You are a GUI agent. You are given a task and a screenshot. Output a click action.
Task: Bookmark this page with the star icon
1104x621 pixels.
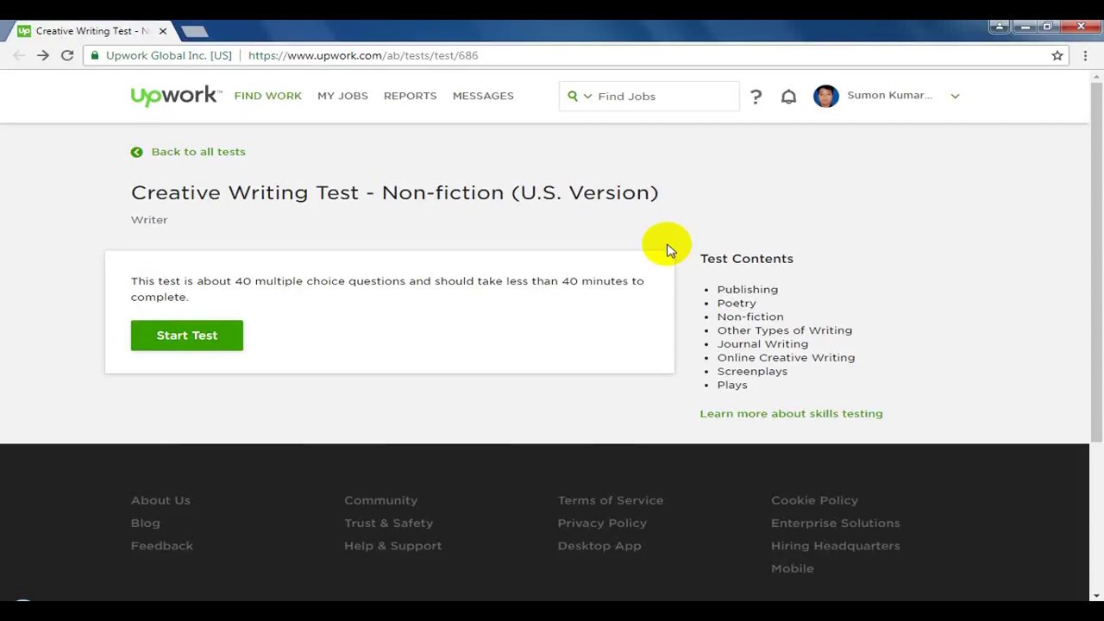click(x=1057, y=55)
